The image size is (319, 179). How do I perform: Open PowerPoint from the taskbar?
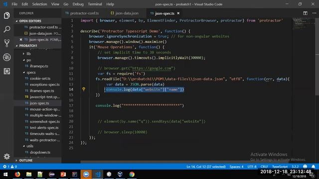click(x=63, y=175)
